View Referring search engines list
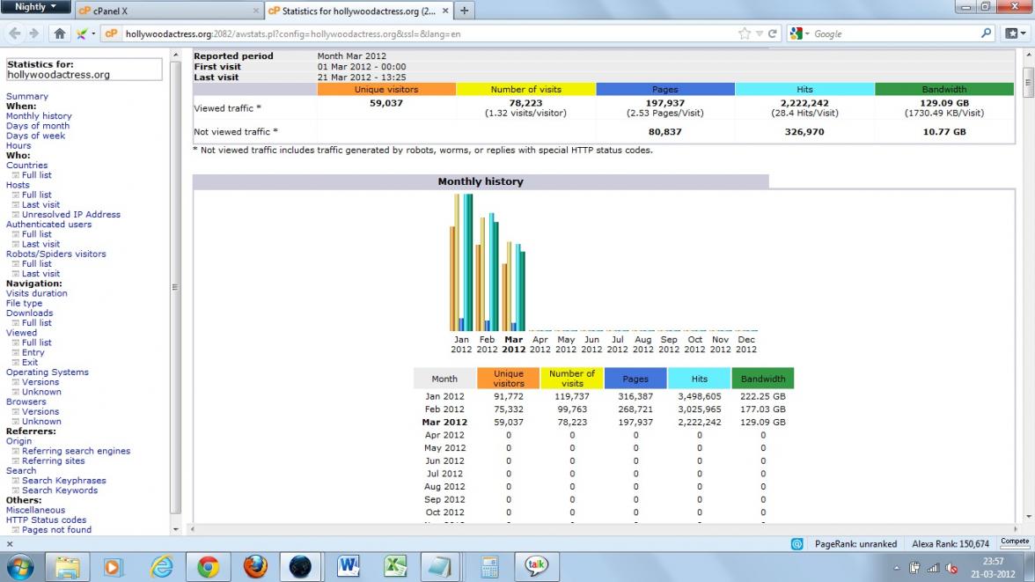Image resolution: width=1035 pixels, height=582 pixels. 76,451
